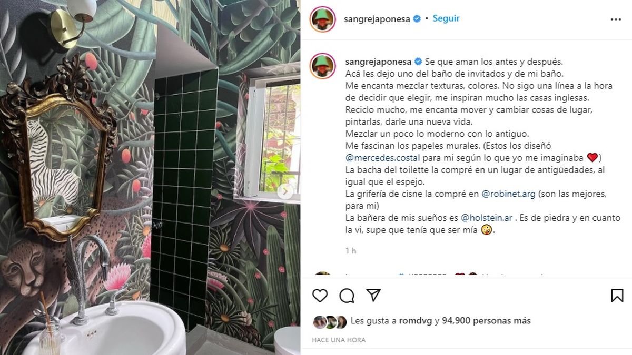Open the @robinet.arg mention link
Viewport: 632px width, 355px height.
pyautogui.click(x=509, y=194)
